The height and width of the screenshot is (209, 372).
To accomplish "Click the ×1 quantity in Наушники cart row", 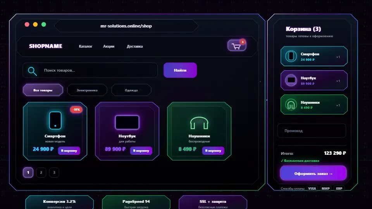I will point(338,105).
